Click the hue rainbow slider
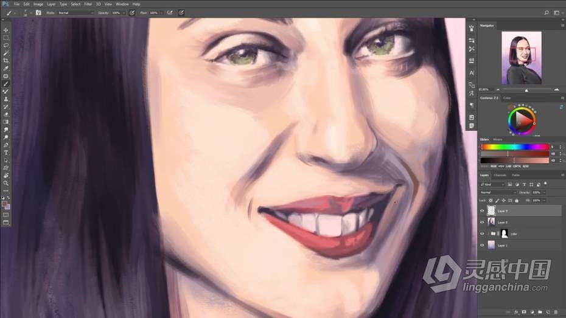566x318 pixels. tap(514, 147)
